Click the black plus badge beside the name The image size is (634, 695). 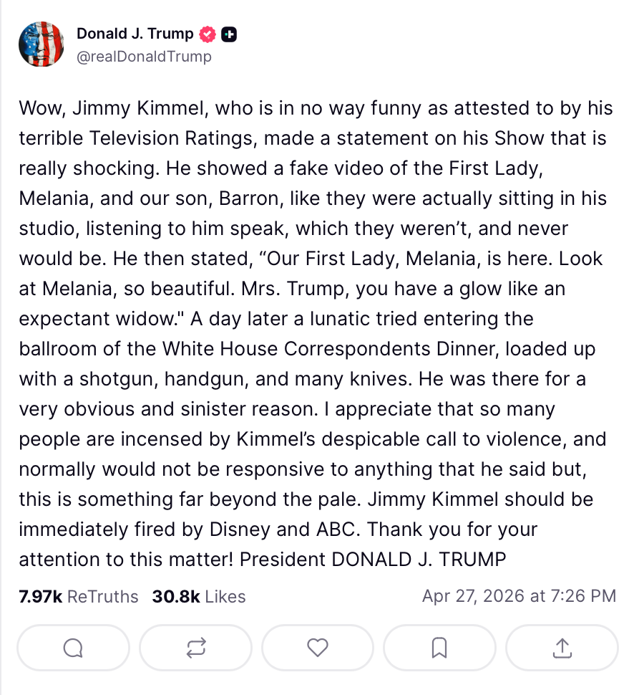click(229, 34)
